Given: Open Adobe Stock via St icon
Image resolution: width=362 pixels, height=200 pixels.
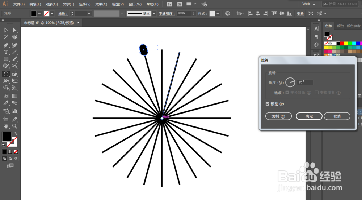Looking at the screenshot, I should tap(180, 4).
